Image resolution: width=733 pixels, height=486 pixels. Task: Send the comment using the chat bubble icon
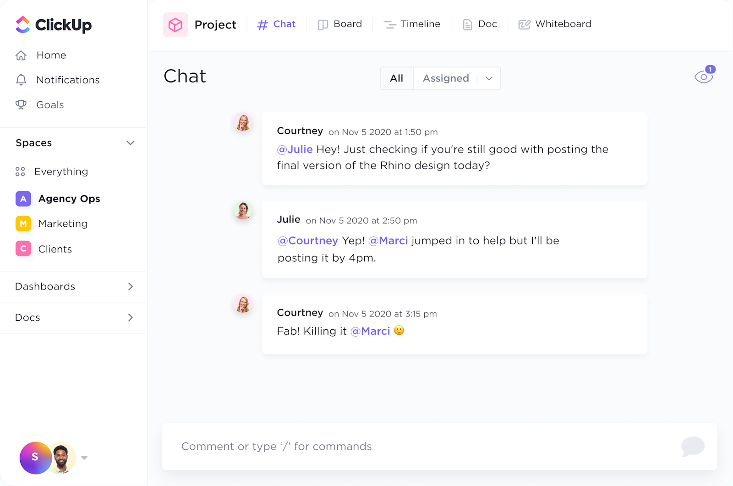(x=693, y=447)
